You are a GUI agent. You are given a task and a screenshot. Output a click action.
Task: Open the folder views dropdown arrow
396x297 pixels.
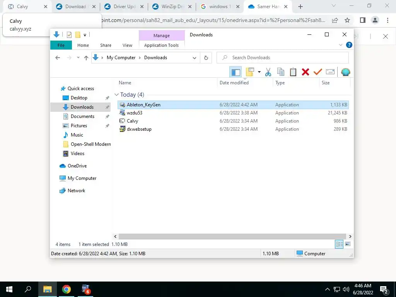[x=259, y=72]
